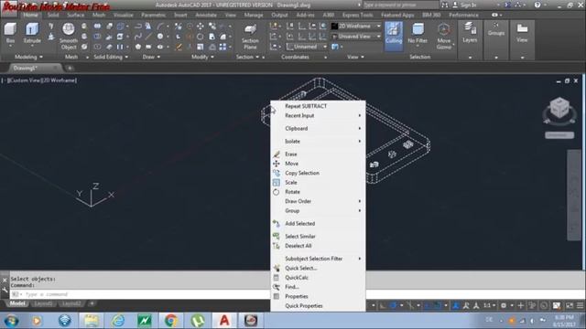Open Google Chrome from taskbar

pos(171,321)
